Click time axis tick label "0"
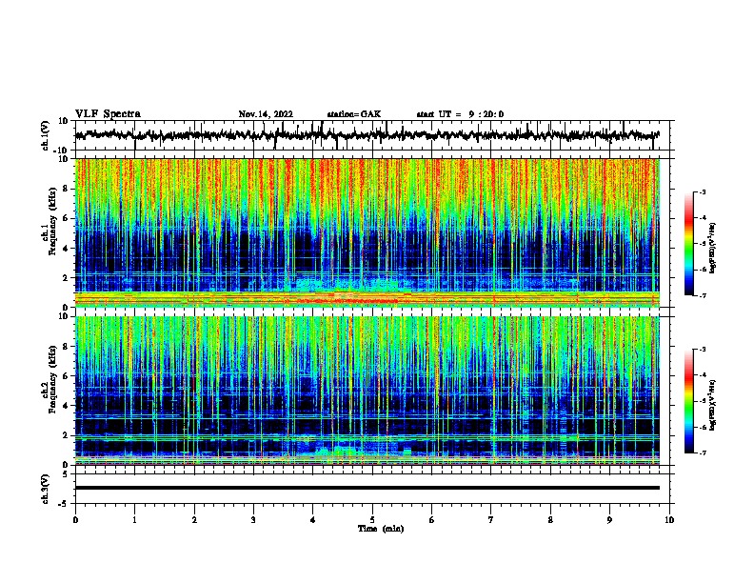This screenshot has height=583, width=754. (x=75, y=520)
